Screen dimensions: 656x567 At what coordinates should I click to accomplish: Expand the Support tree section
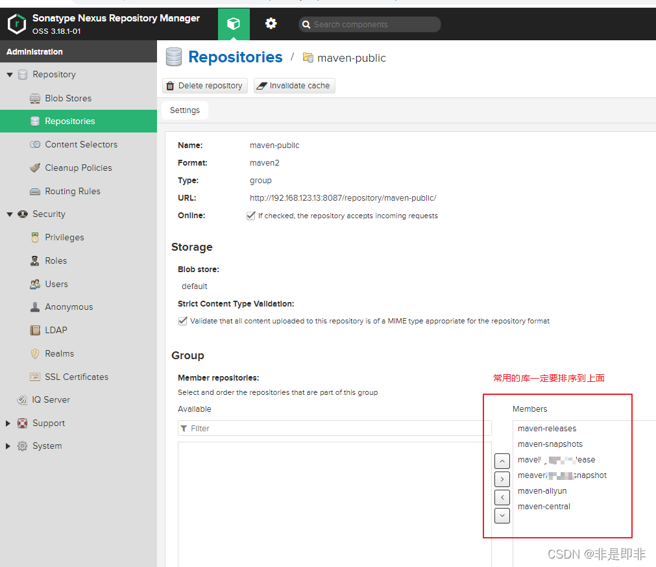pyautogui.click(x=8, y=423)
